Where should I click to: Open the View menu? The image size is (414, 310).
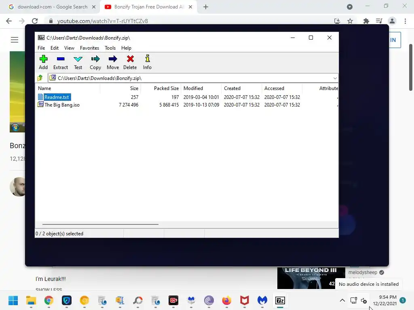[69, 48]
